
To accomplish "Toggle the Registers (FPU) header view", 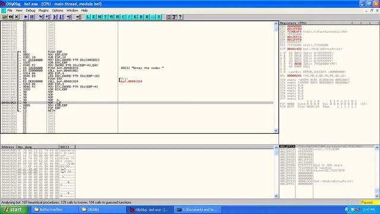I will (293, 23).
